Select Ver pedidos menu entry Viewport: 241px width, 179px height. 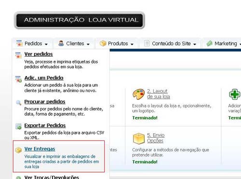point(39,54)
